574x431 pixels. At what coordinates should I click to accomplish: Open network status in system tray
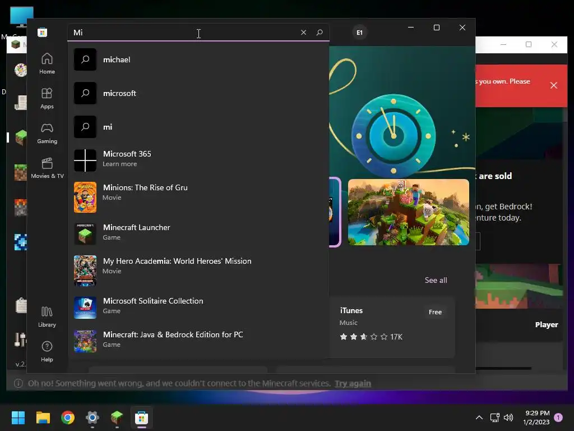pyautogui.click(x=494, y=418)
